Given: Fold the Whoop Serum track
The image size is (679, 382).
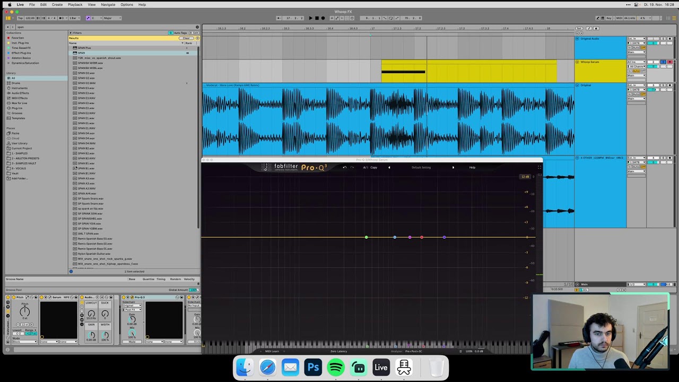Looking at the screenshot, I should [577, 62].
